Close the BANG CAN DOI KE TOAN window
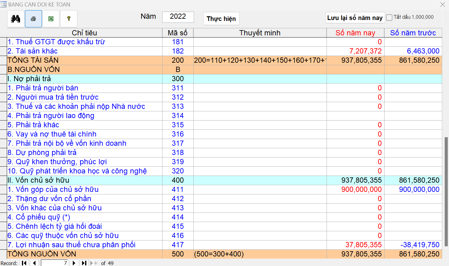This screenshot has width=449, height=266. click(443, 4)
